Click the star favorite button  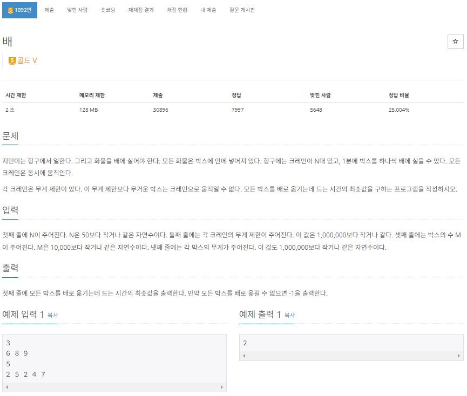pos(455,42)
